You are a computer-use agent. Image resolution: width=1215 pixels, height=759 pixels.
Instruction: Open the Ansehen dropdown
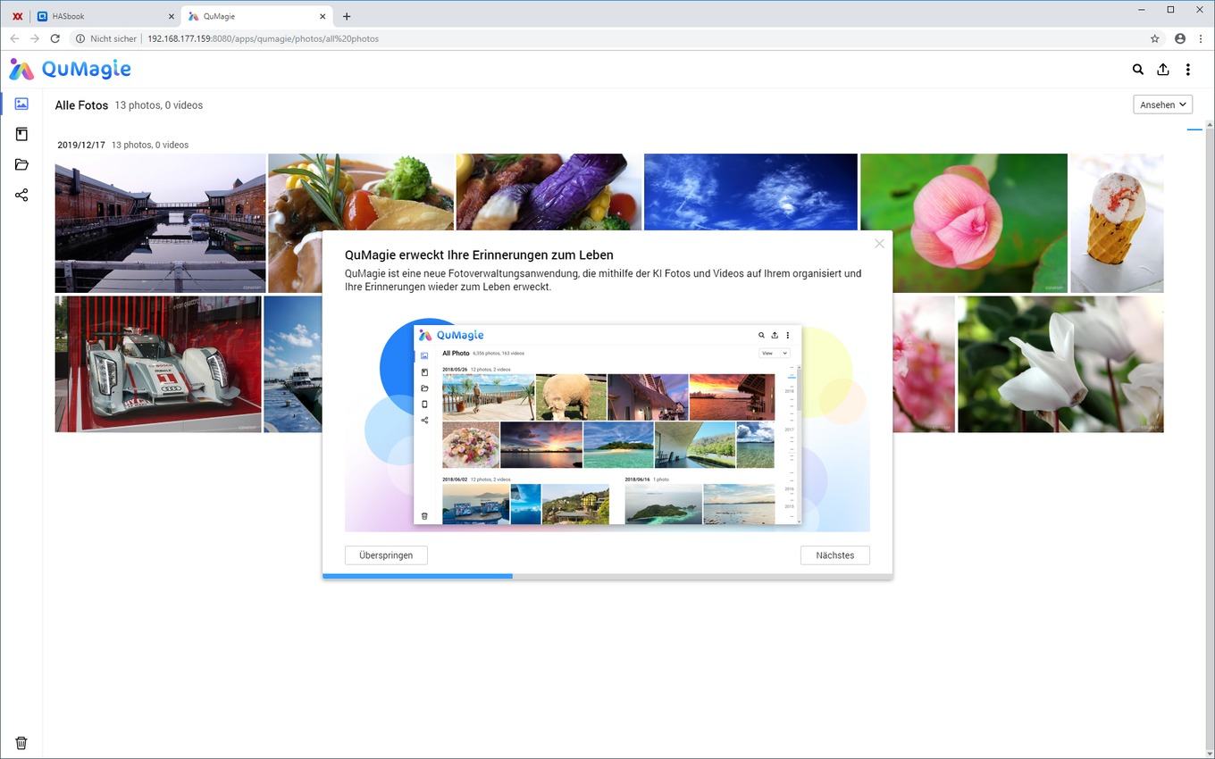(x=1162, y=104)
